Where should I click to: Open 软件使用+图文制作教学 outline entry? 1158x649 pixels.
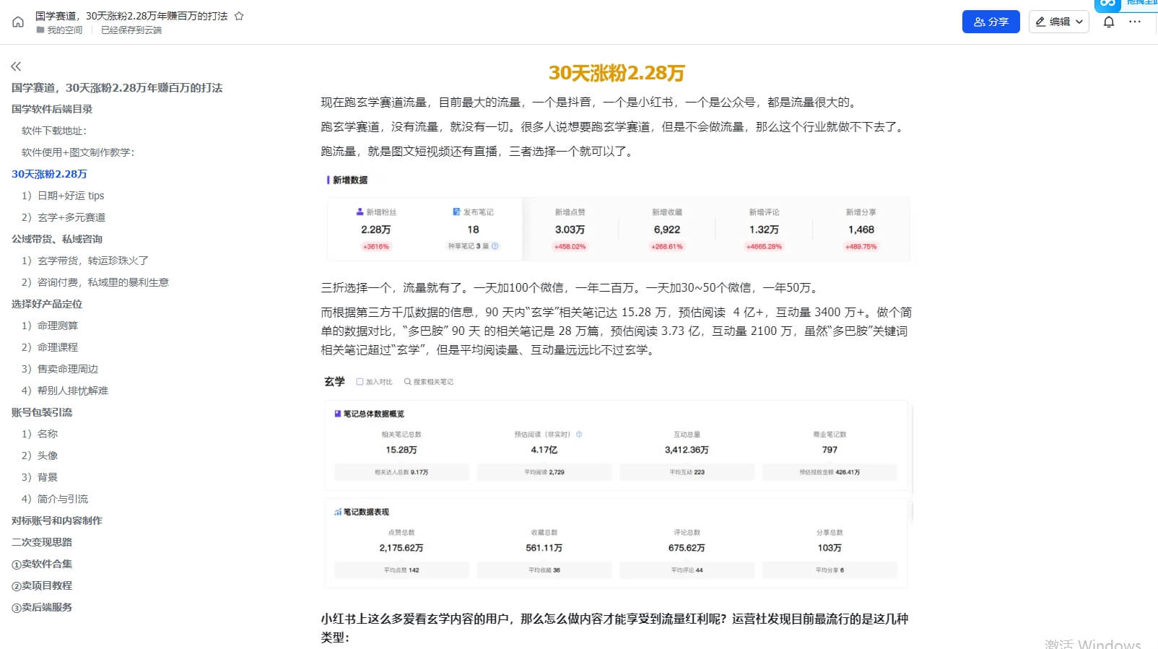tap(78, 152)
